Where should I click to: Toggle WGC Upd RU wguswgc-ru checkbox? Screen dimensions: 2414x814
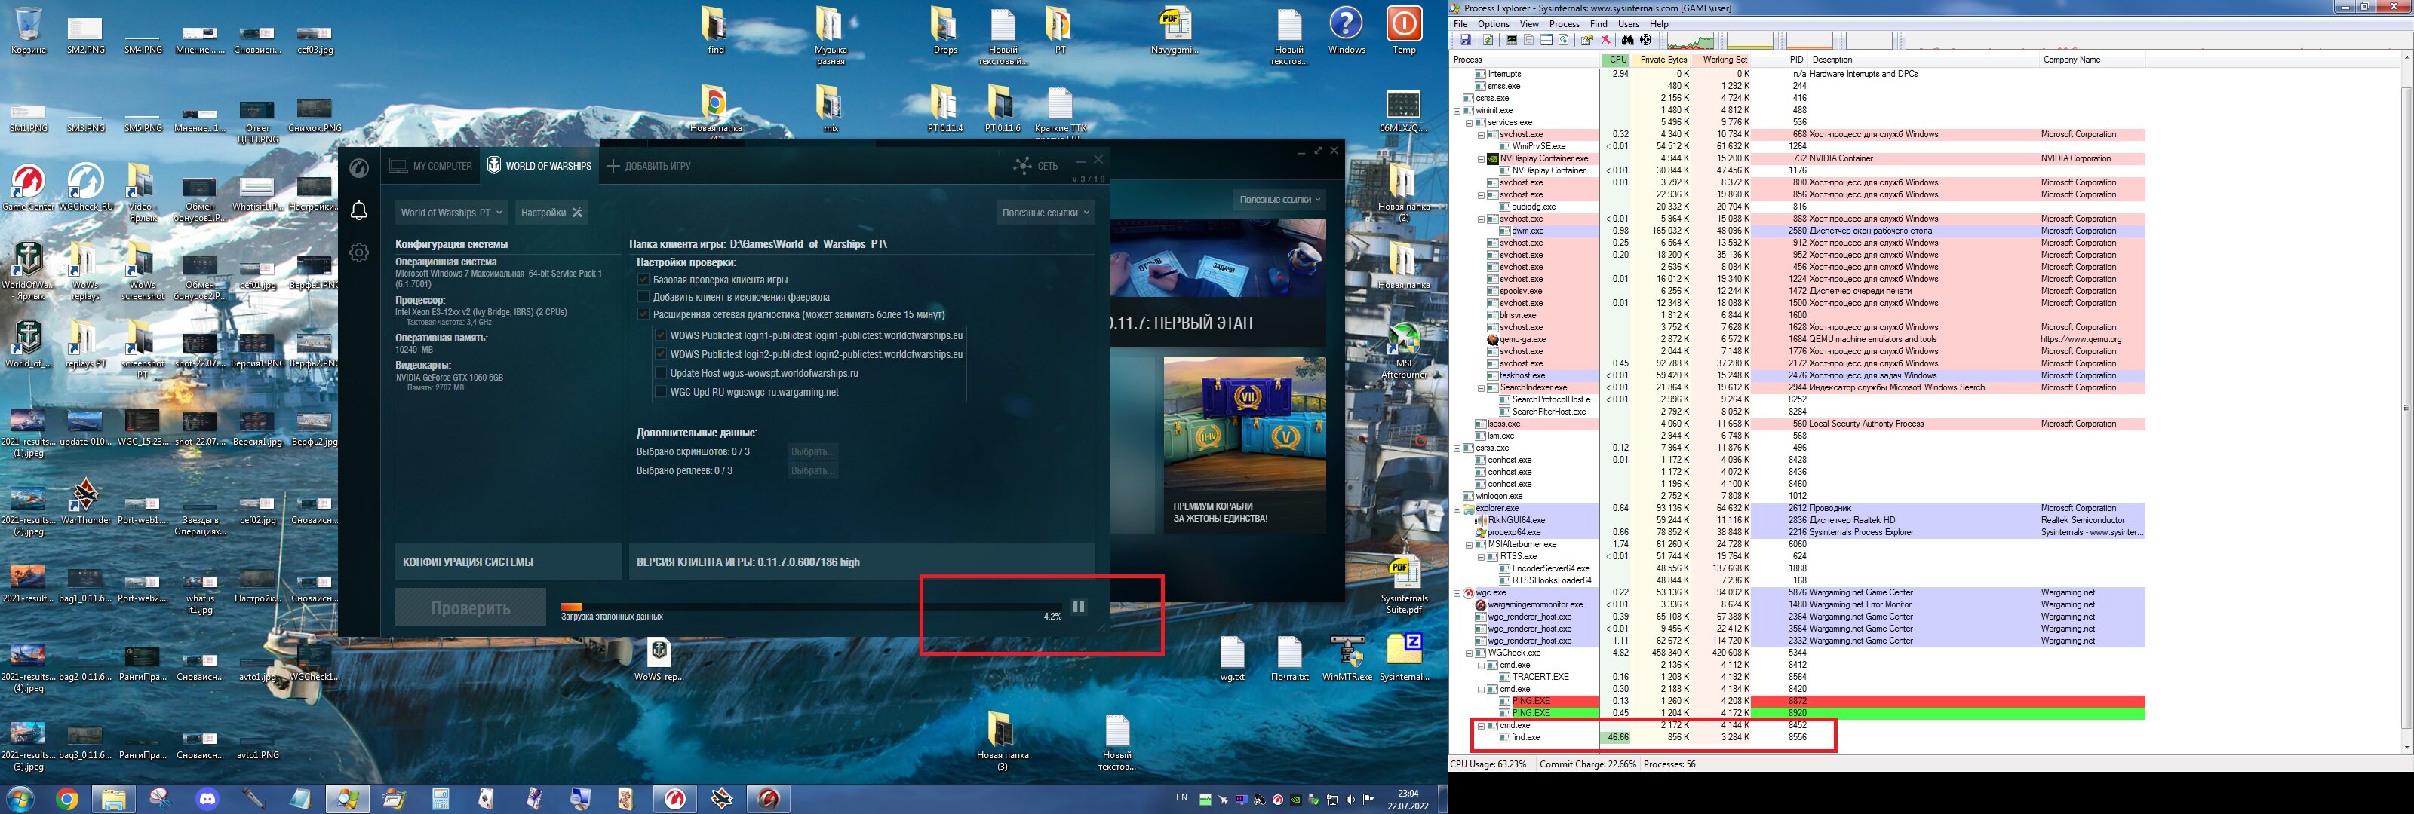coord(661,391)
